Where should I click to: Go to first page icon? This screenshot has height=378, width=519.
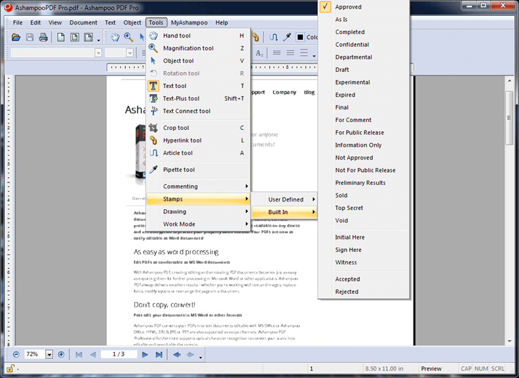pyautogui.click(x=79, y=354)
